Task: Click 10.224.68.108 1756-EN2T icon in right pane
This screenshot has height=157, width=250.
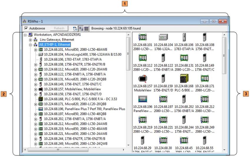Action: 205,37
